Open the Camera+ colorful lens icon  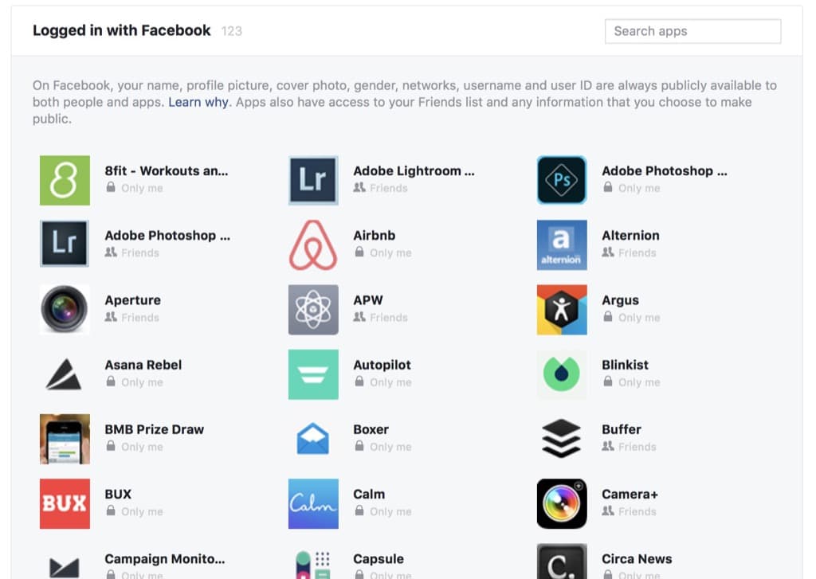point(562,503)
